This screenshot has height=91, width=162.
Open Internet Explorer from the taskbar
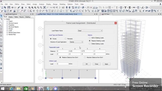click(x=11, y=89)
